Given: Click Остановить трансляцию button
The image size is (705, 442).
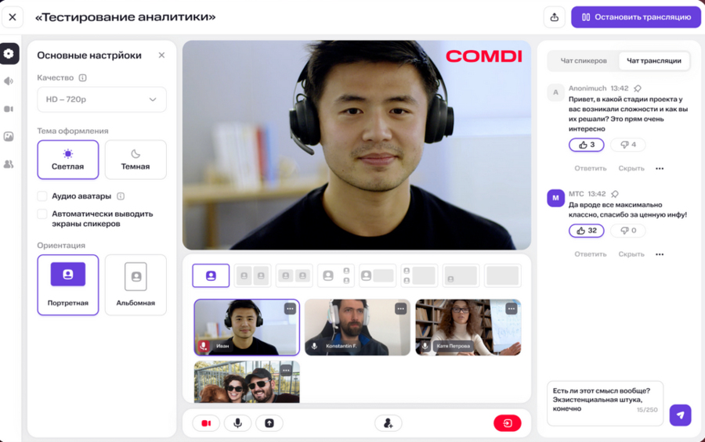Looking at the screenshot, I should 635,17.
